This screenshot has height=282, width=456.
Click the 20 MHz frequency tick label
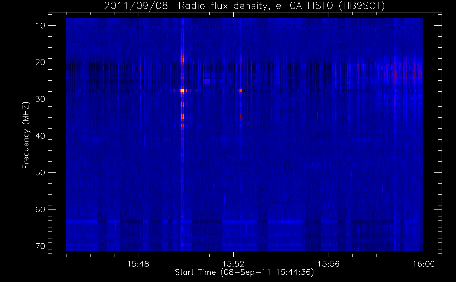(x=40, y=62)
